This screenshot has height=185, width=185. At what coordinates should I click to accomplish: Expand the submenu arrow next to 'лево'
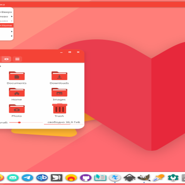click(x=12, y=16)
